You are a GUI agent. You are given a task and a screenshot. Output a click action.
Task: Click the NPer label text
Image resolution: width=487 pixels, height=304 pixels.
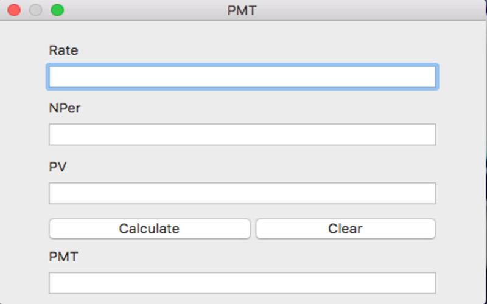point(65,108)
